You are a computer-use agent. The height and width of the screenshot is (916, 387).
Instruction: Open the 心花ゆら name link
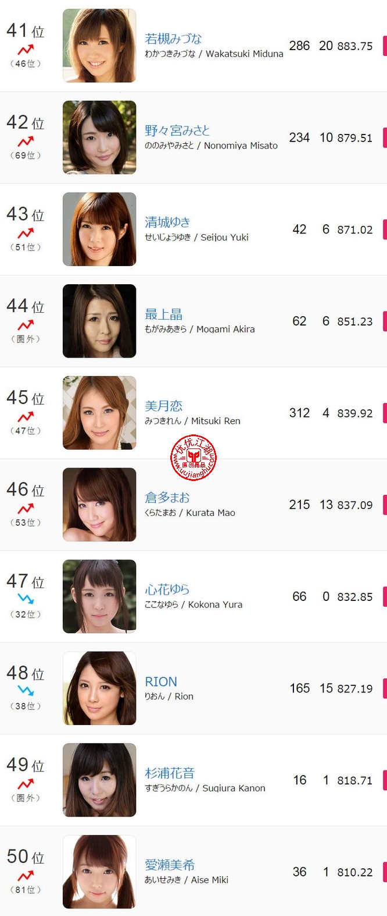(x=167, y=589)
